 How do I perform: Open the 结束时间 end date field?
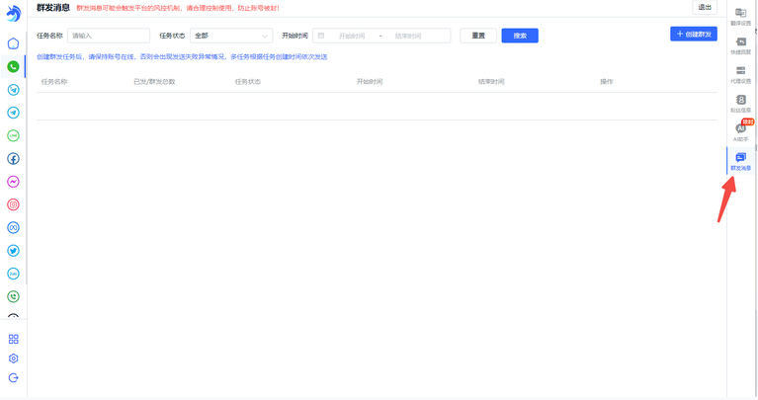pyautogui.click(x=408, y=36)
